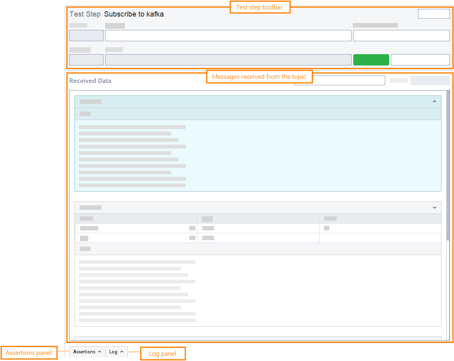Screen dimensions: 454x361
Task: Collapse the Assertions panel
Action: (99, 351)
